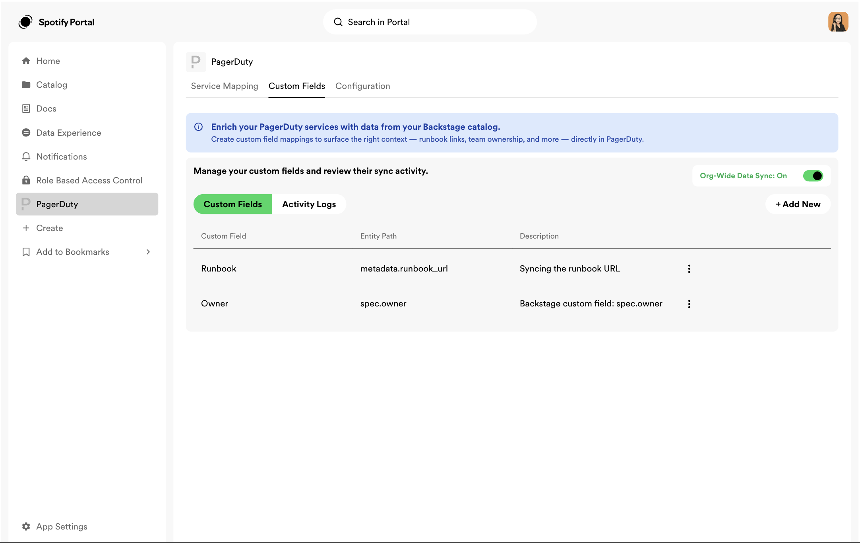Click the Home house icon
The width and height of the screenshot is (860, 543).
coord(26,61)
